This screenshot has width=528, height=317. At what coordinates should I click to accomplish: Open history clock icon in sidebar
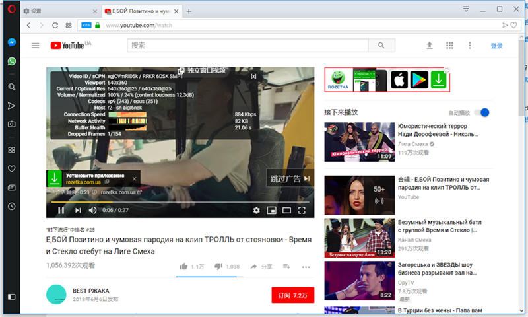point(11,206)
